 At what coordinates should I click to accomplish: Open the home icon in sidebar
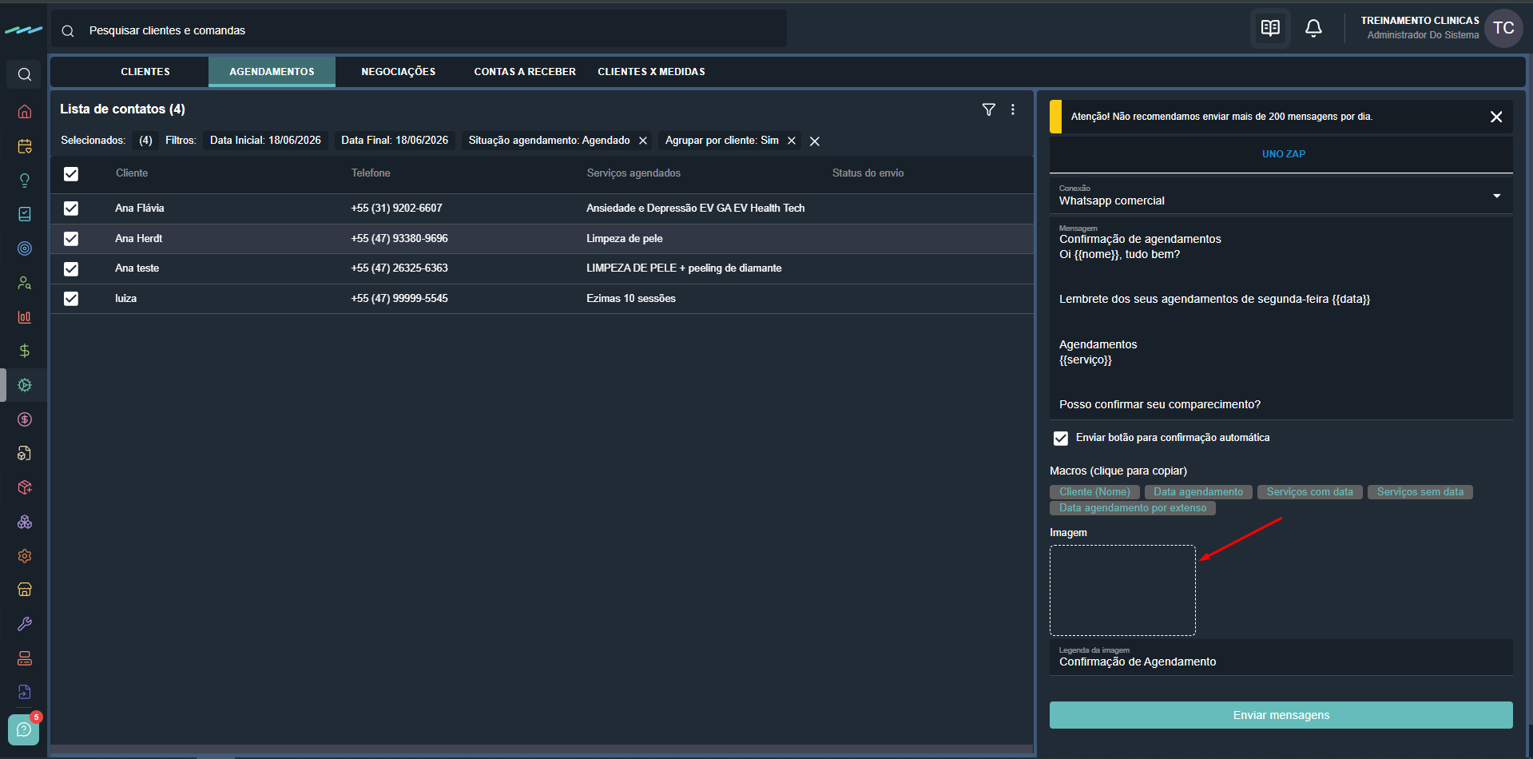tap(25, 111)
